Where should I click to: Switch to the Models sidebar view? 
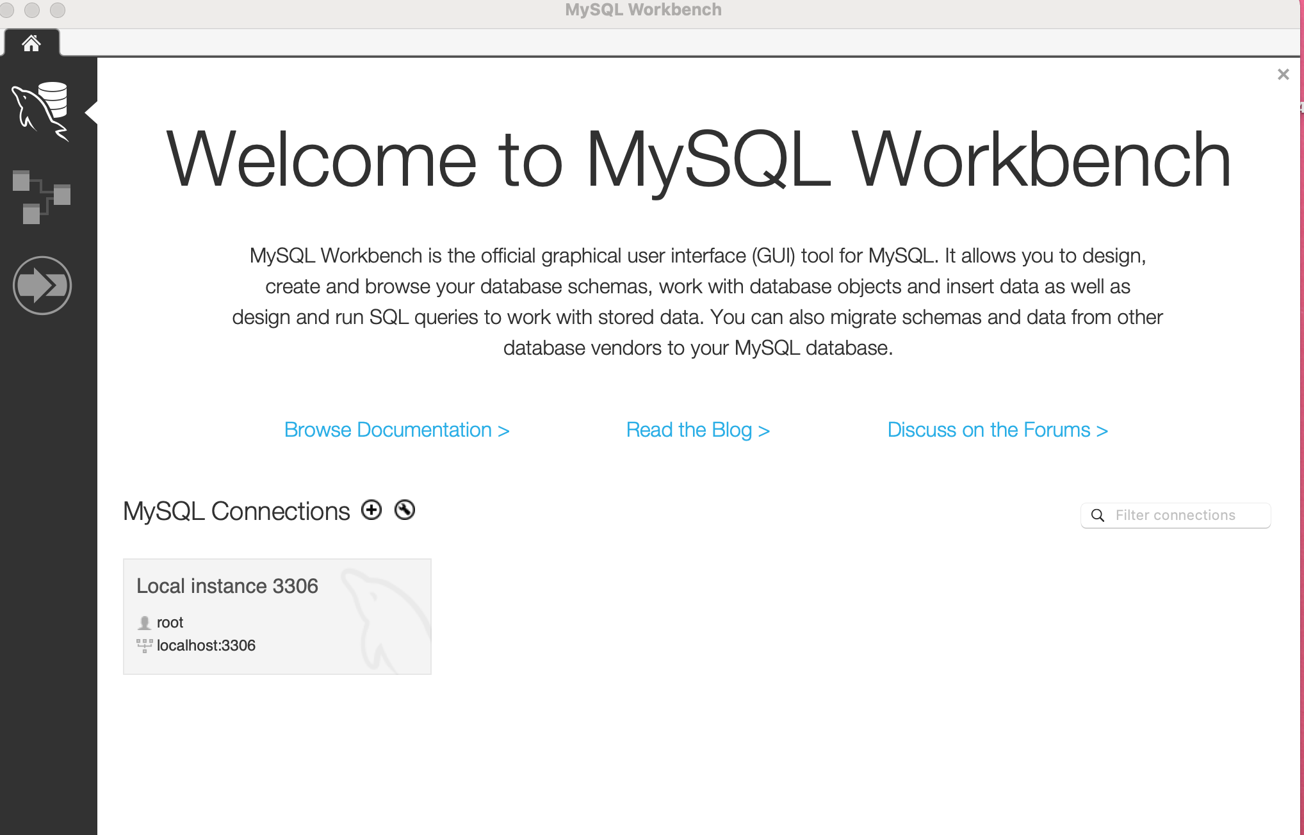point(41,197)
